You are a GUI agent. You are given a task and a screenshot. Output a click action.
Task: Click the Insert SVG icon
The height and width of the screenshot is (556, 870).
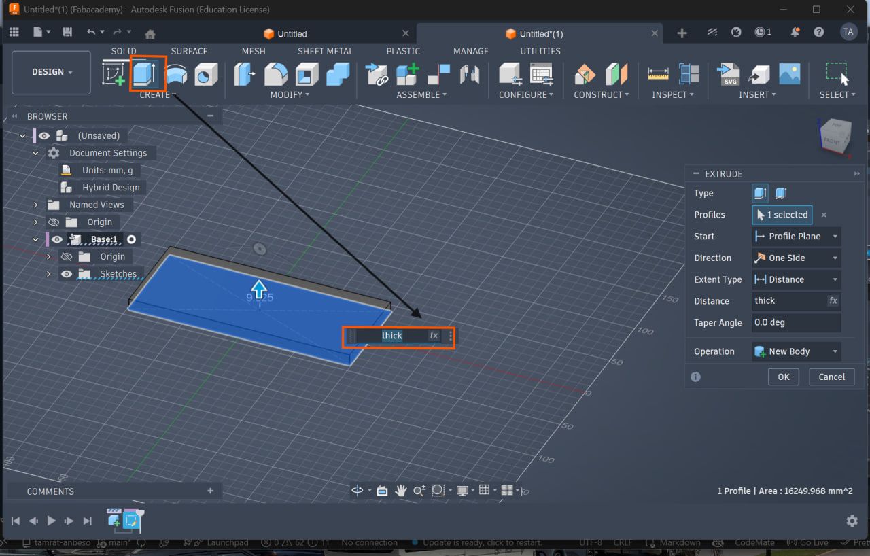[729, 74]
